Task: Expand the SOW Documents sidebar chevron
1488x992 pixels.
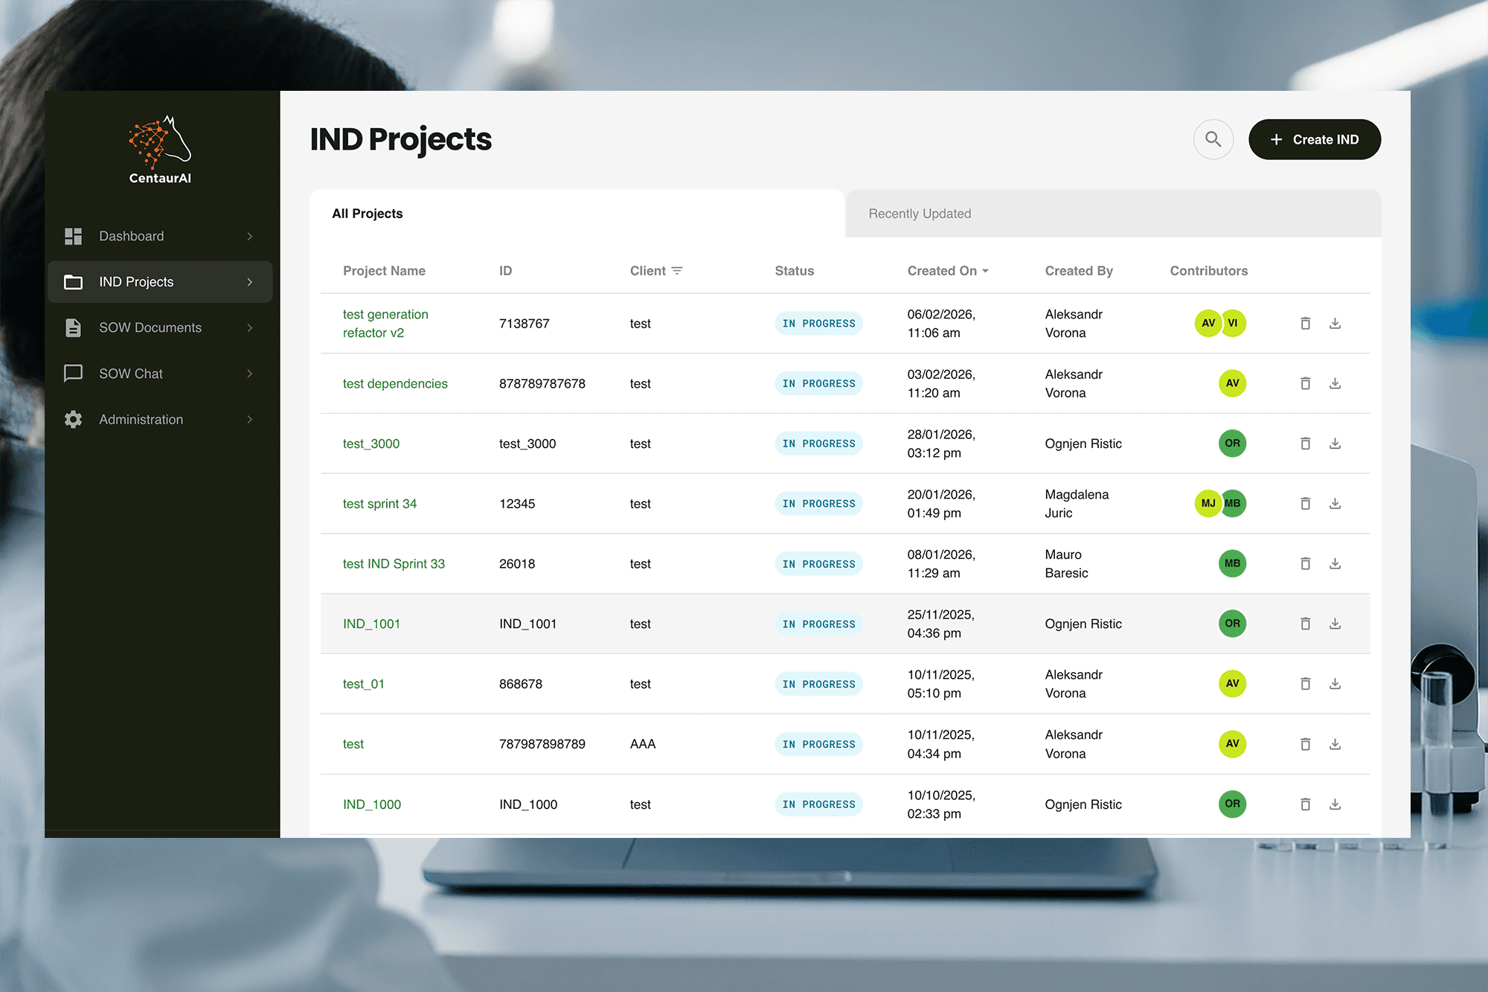Action: pos(250,327)
